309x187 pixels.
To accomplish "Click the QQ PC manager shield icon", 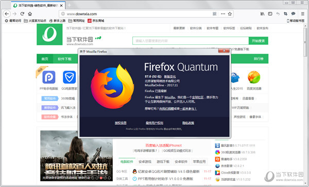I will (x=69, y=77).
